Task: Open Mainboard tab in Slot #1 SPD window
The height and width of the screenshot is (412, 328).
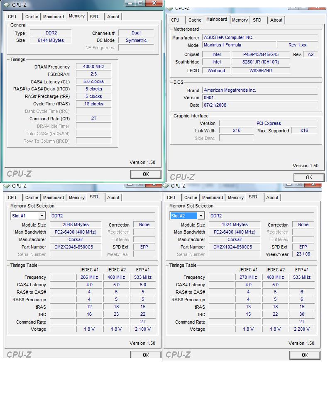Action: pos(54,197)
